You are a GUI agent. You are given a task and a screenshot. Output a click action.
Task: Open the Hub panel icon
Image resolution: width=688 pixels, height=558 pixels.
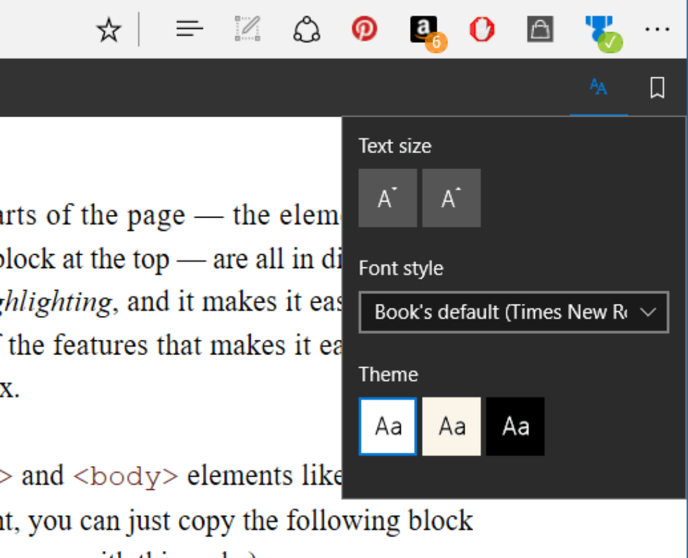[190, 29]
